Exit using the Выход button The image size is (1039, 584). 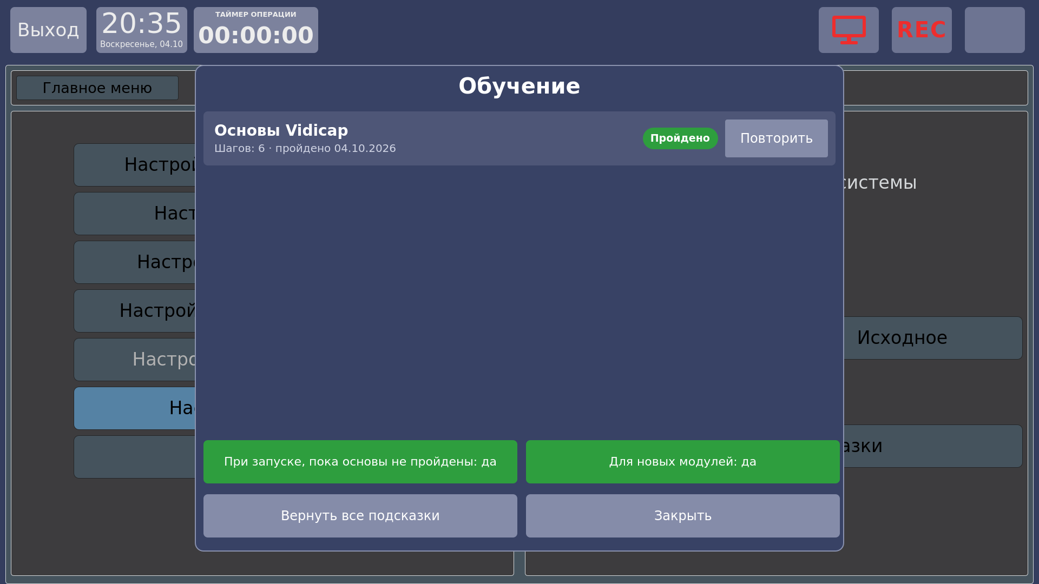48,30
